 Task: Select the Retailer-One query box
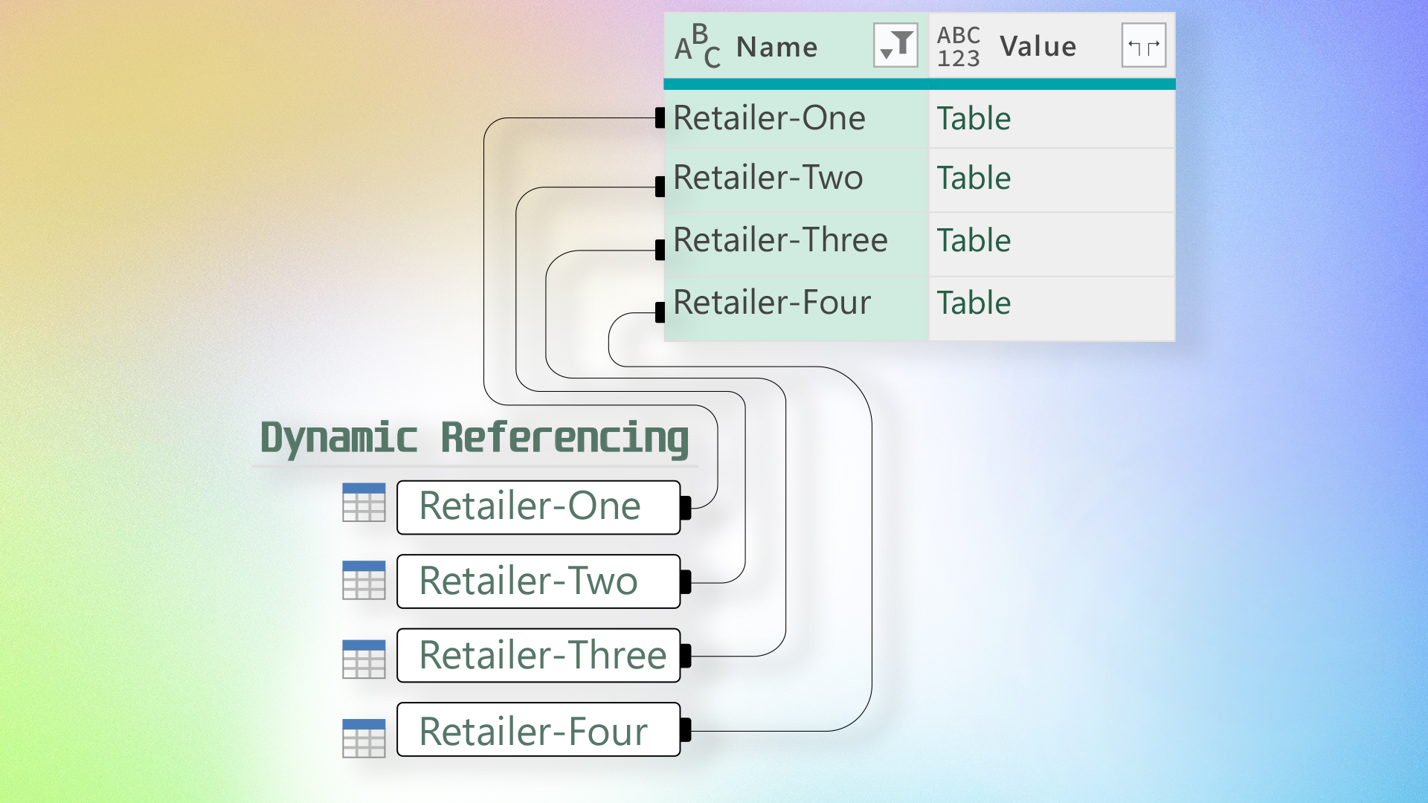pos(538,508)
